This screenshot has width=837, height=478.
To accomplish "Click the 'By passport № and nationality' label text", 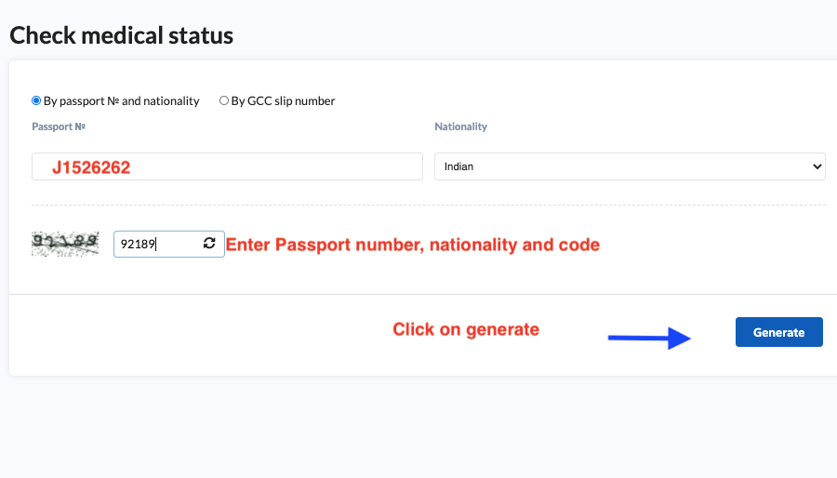I will 121,100.
